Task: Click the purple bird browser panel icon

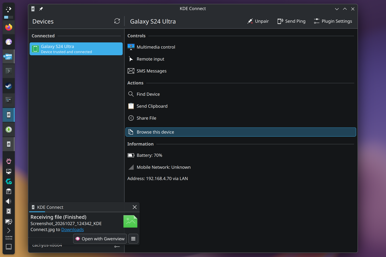Action: tap(9, 42)
